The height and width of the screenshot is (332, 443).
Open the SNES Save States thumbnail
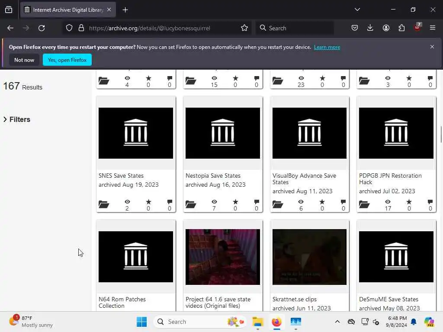coord(135,133)
